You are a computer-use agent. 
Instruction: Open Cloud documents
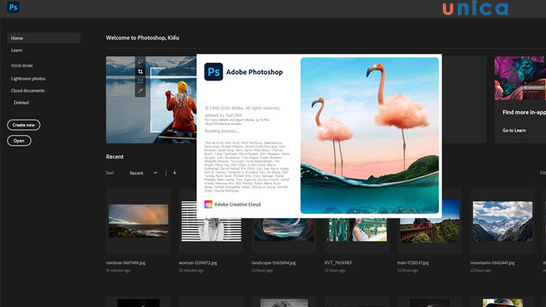coord(28,91)
